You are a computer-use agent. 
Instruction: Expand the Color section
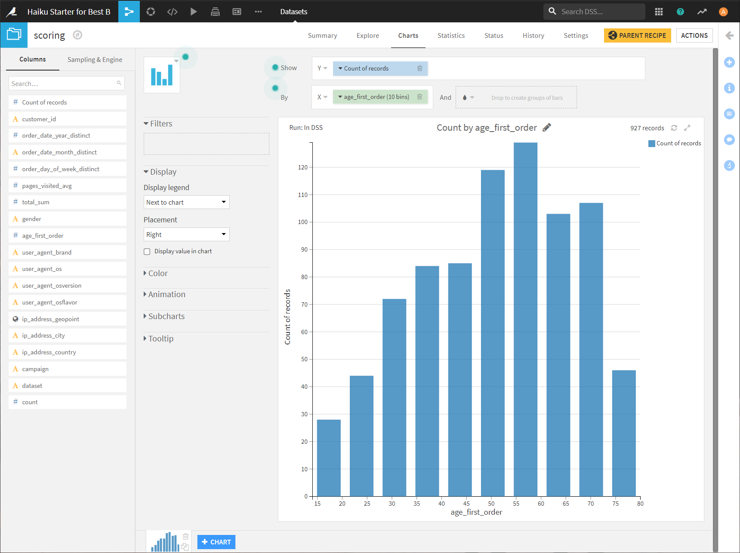click(156, 273)
